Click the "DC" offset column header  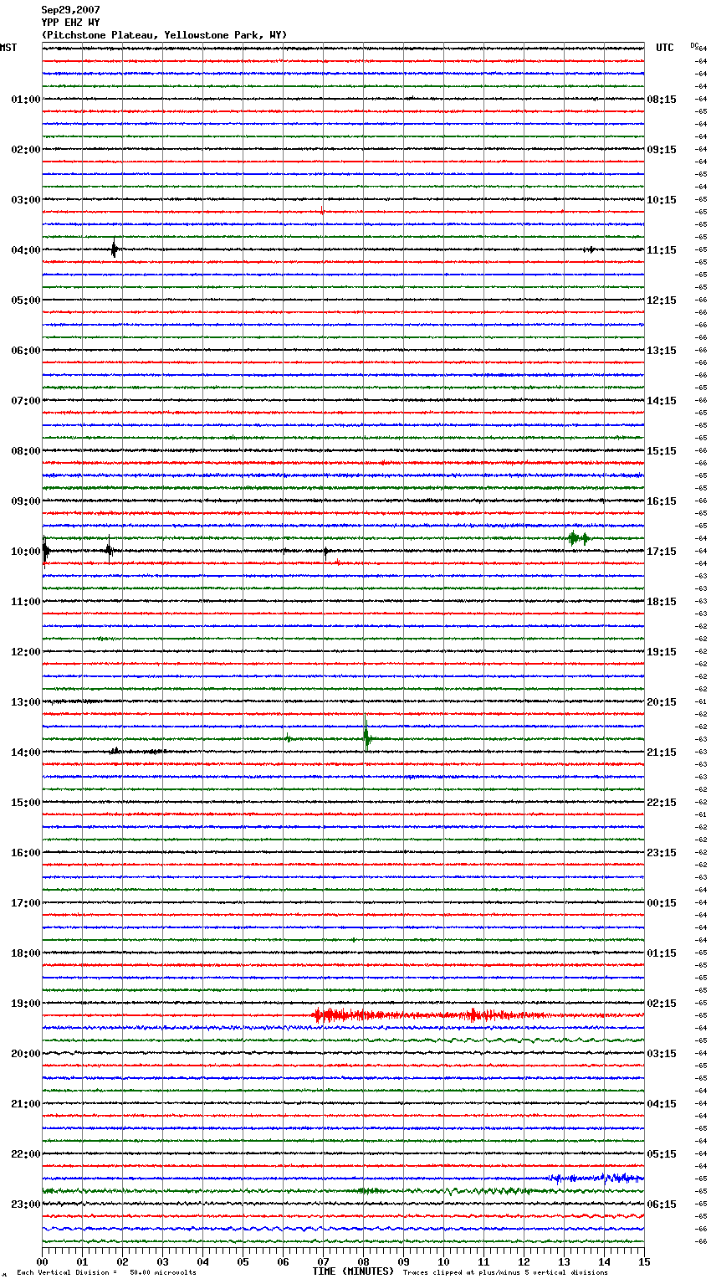(694, 45)
